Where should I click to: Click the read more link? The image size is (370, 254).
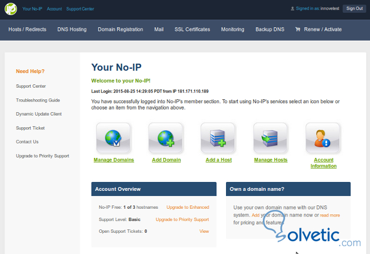[x=330, y=215]
